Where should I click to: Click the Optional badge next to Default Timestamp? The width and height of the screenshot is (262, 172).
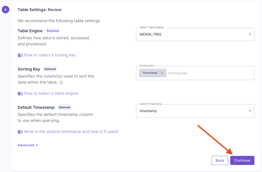[x=64, y=107]
